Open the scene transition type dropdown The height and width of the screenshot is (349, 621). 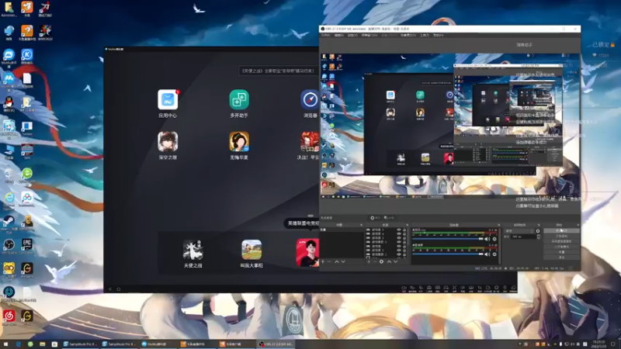[x=519, y=231]
